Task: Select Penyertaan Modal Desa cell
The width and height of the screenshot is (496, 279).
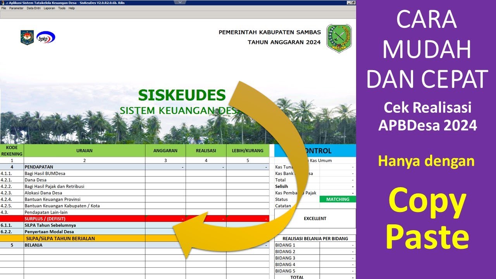Action: [84, 232]
